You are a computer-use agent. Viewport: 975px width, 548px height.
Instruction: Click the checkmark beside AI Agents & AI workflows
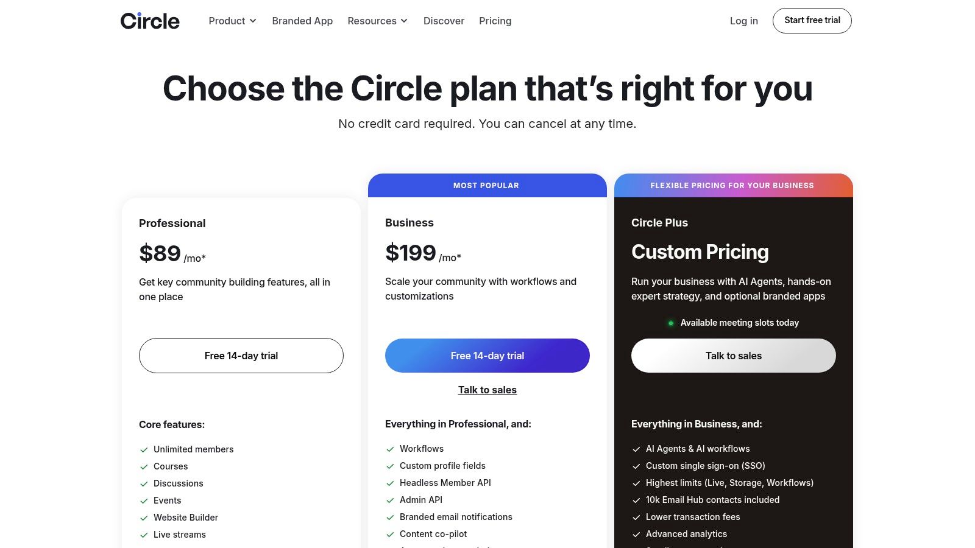coord(637,449)
